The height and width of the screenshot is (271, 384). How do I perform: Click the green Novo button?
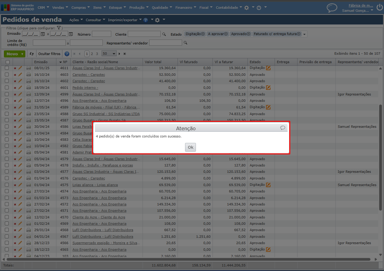pos(12,54)
